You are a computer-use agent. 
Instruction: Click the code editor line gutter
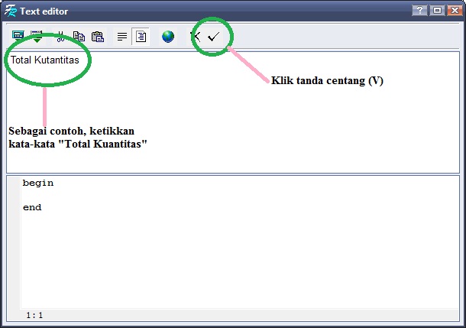pos(14,242)
